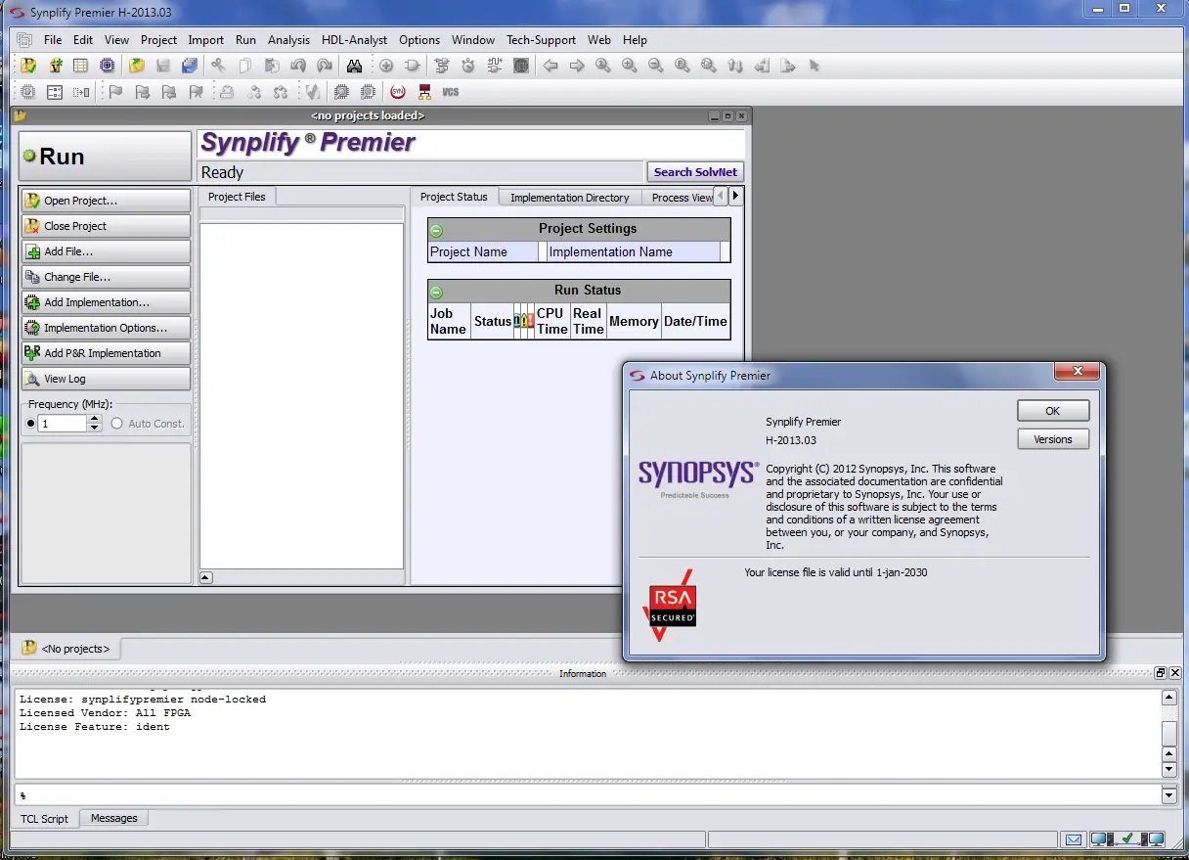This screenshot has height=860, width=1189.
Task: Click the stopwatch timing icon in toolbar
Action: pos(468,67)
